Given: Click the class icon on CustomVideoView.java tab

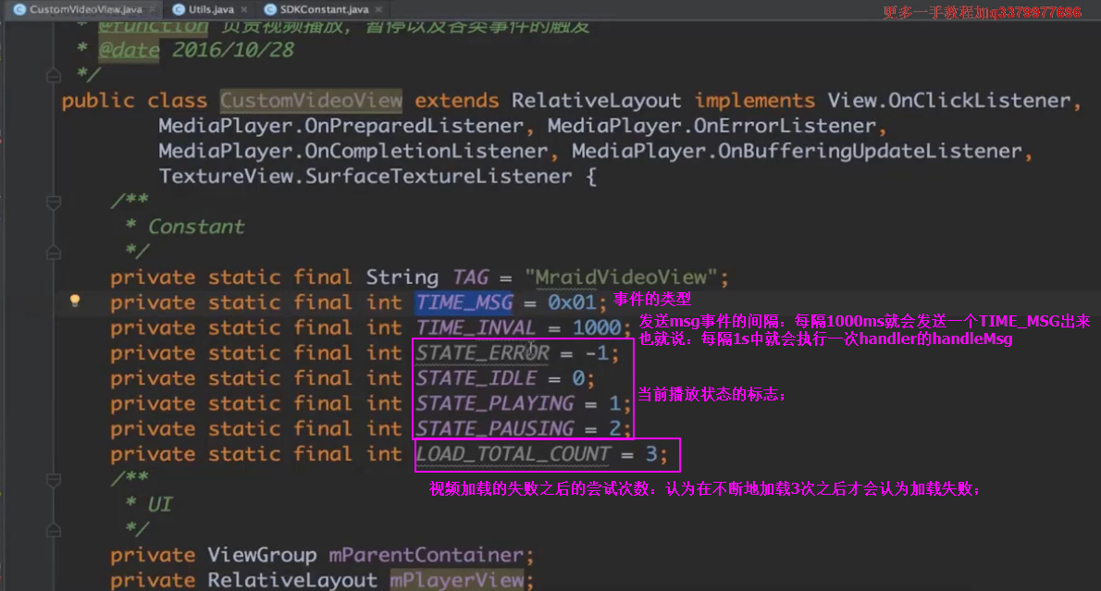Looking at the screenshot, I should [19, 9].
